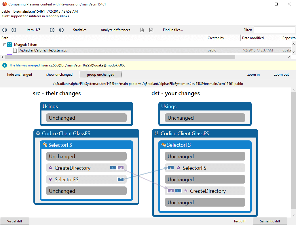
Task: Switch to show unchanged view
Action: 59,74
